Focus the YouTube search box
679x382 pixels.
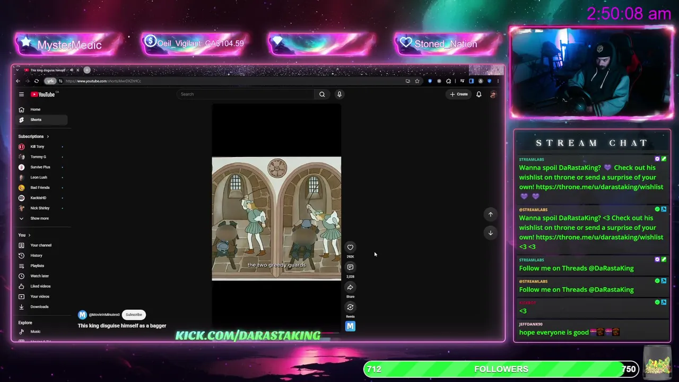point(247,94)
